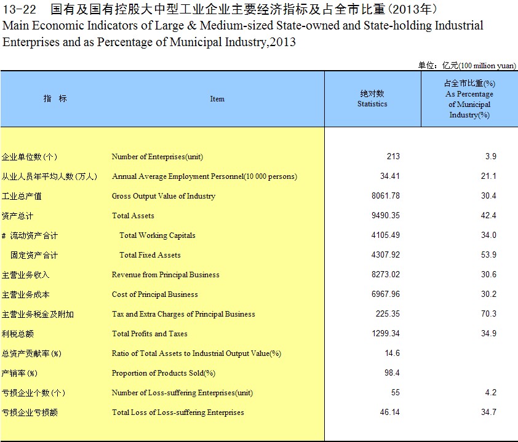Click the Ratio of Total Assets value 14.6
The height and width of the screenshot is (442, 518).
[x=392, y=353]
